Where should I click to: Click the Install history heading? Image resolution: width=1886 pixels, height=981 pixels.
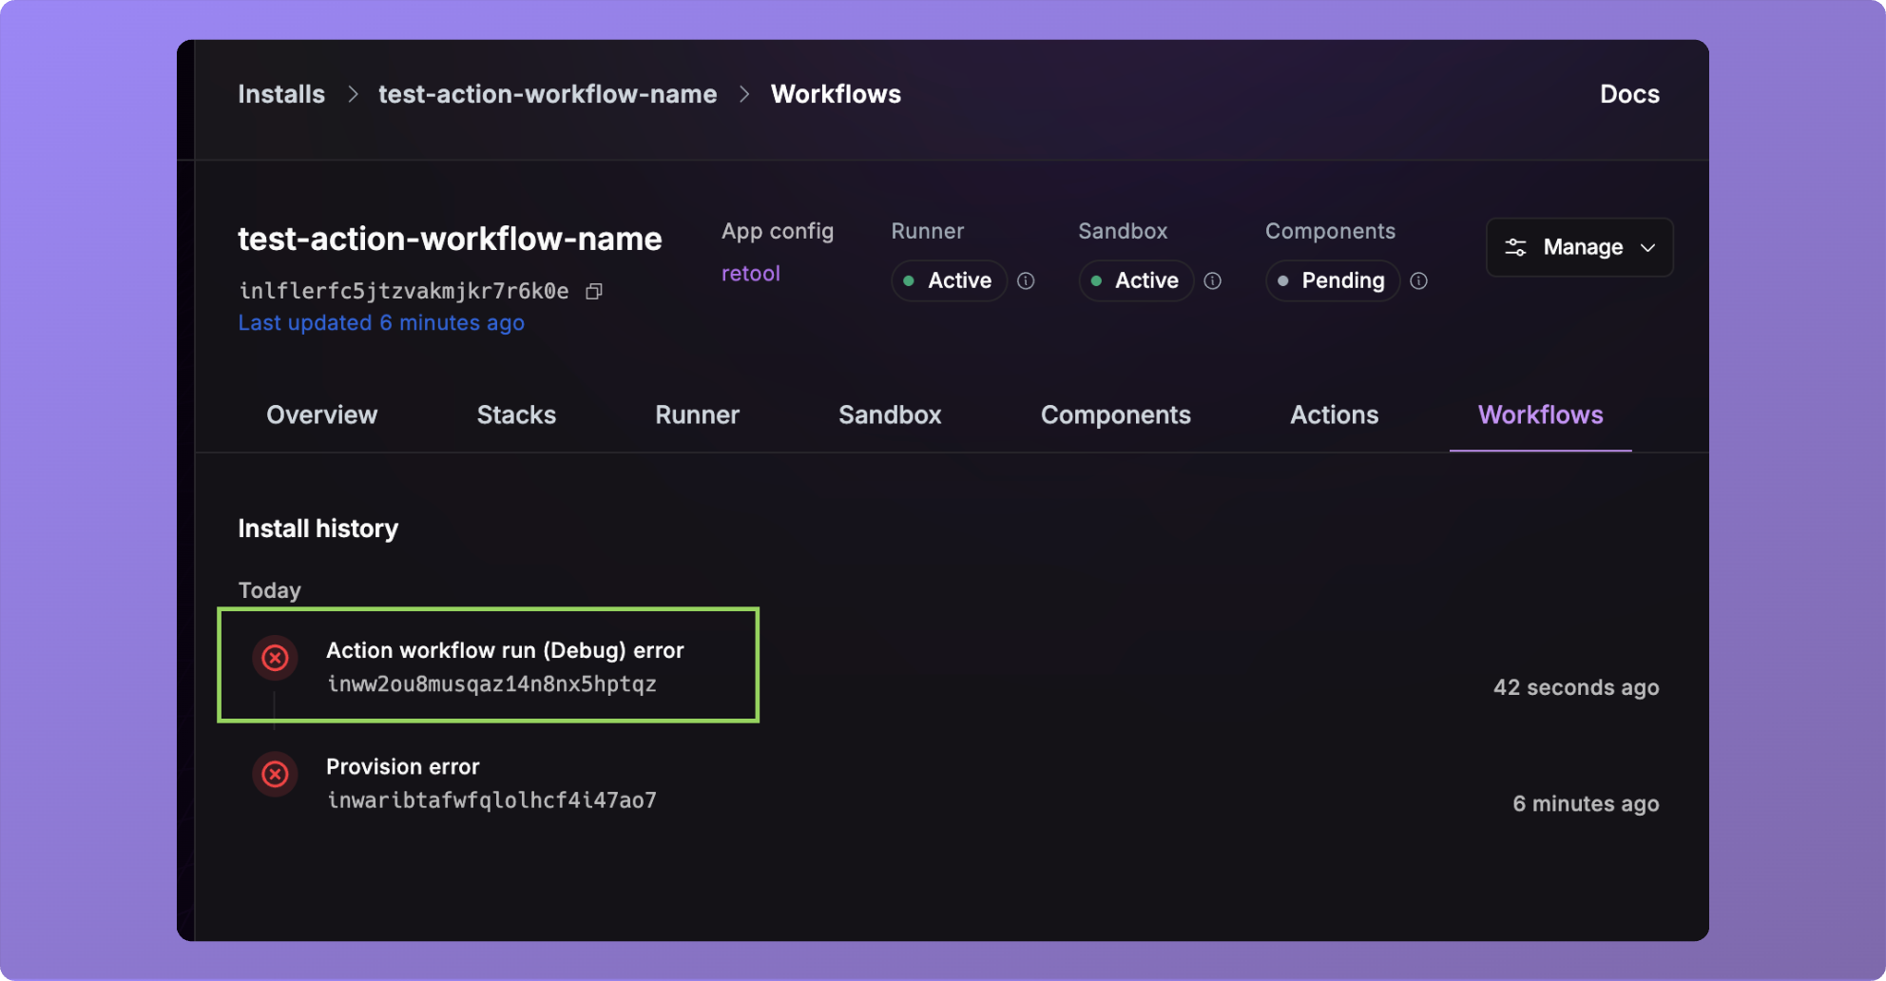(318, 529)
